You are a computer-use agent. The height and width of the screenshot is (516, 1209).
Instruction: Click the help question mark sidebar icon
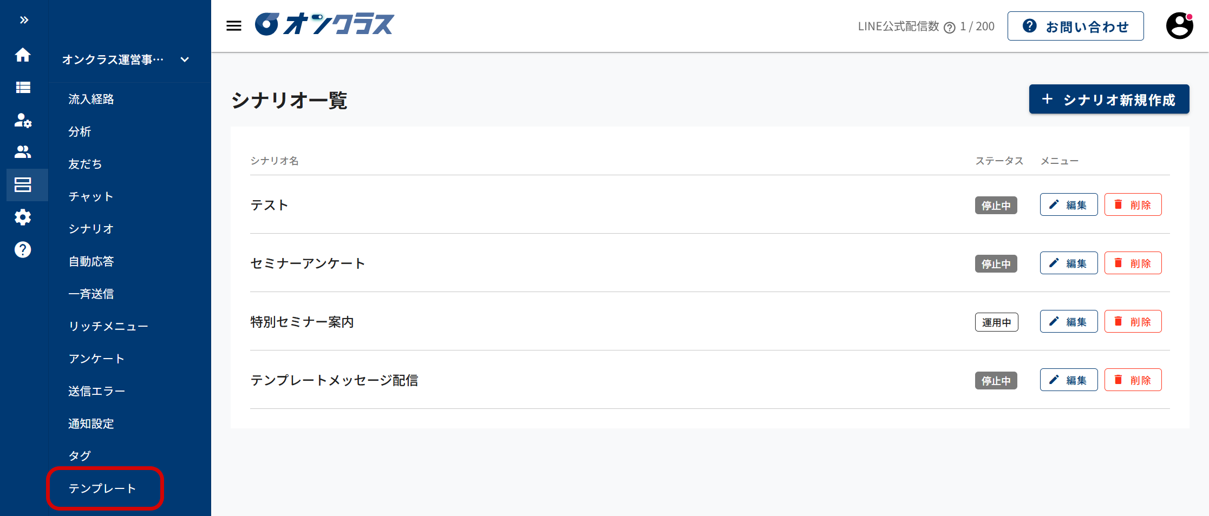23,250
